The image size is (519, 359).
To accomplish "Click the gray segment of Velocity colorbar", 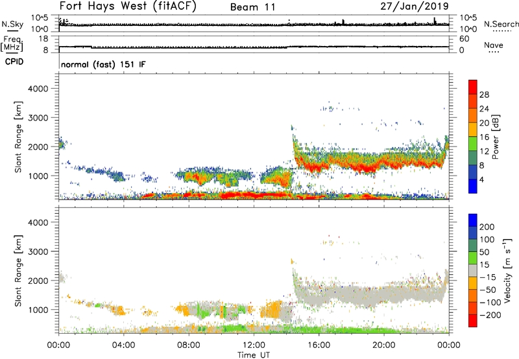I will 473,270.
